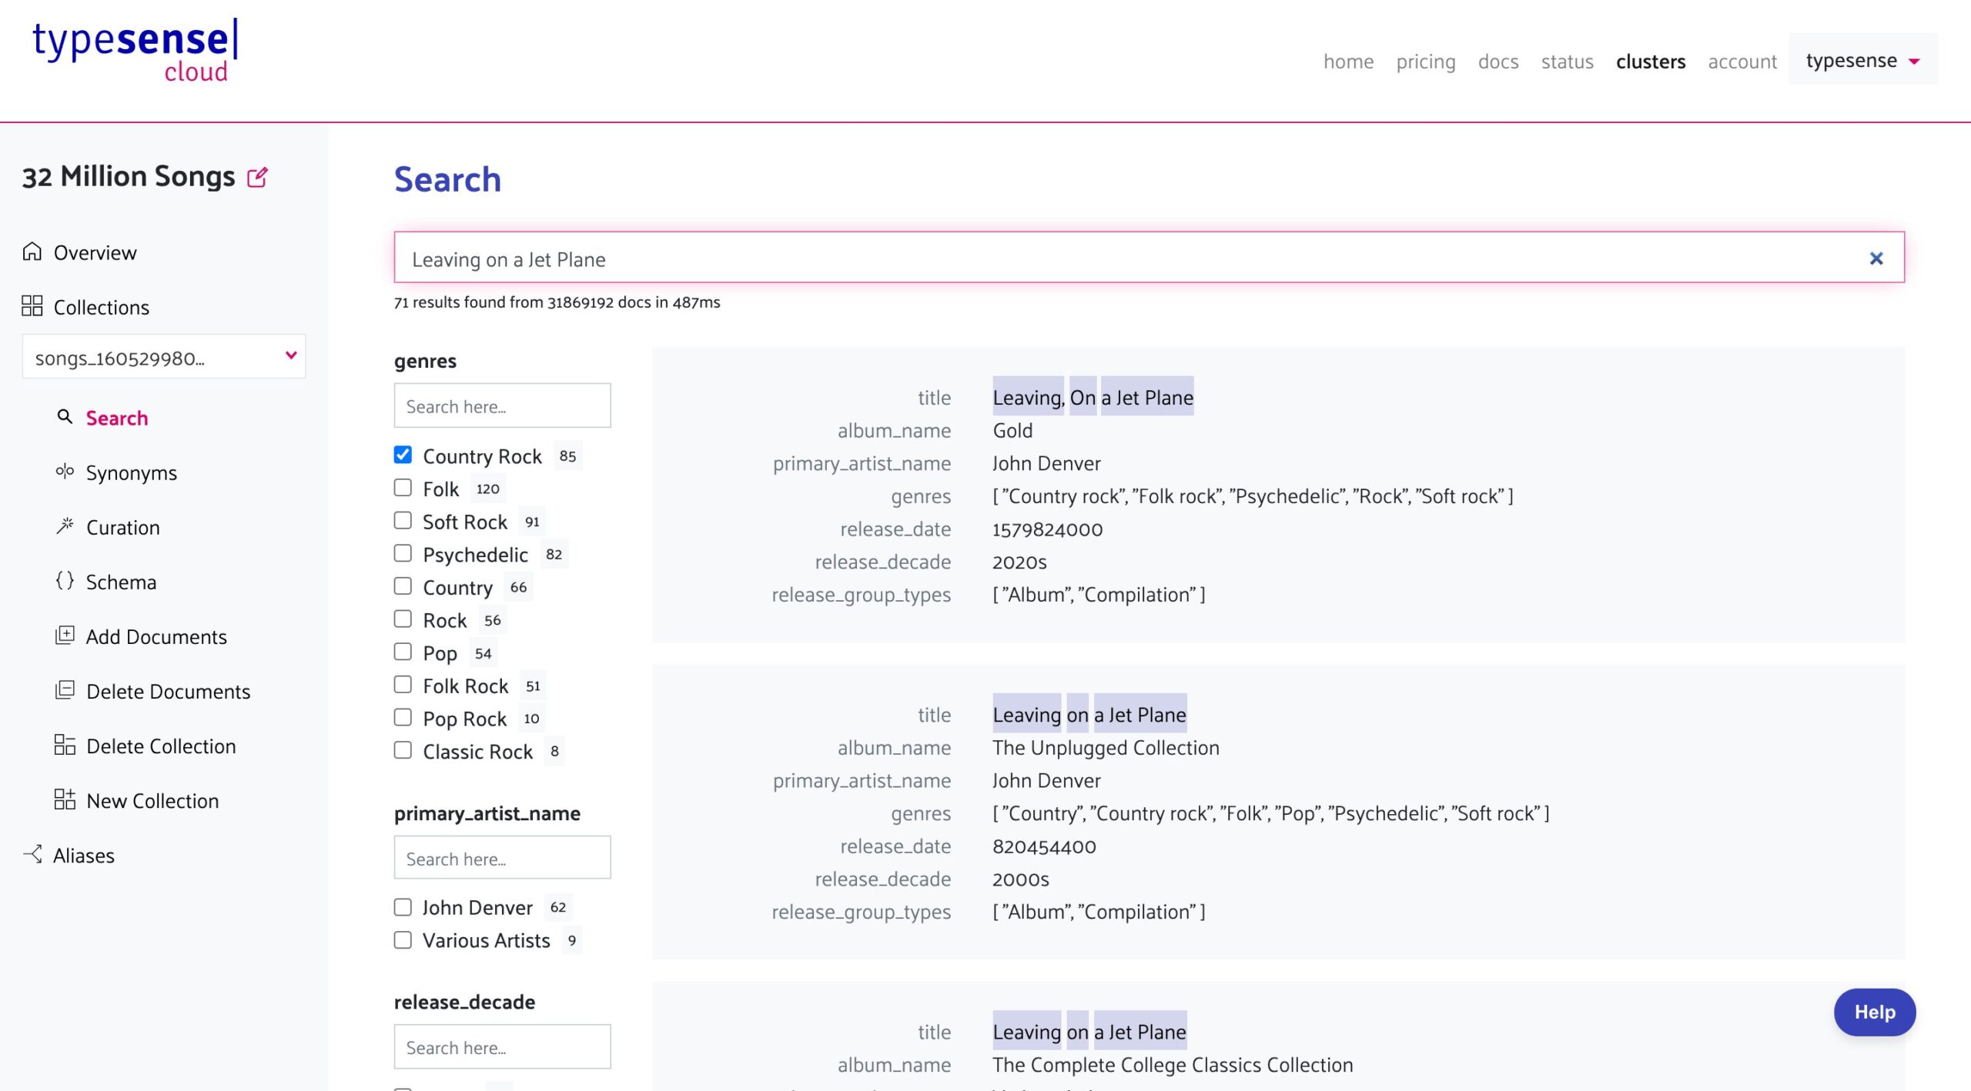Select the Collections grid icon
The width and height of the screenshot is (1971, 1091).
tap(31, 305)
